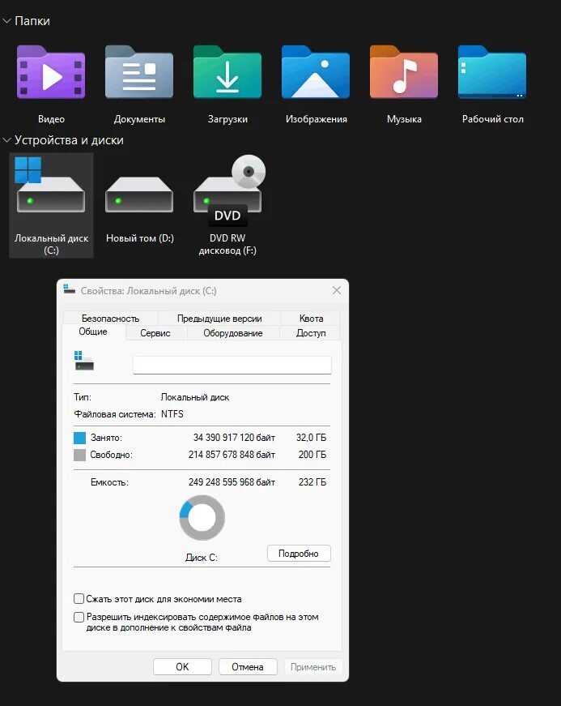This screenshot has width=561, height=706.
Task: Click the blue Занято color swatch
Action: [79, 438]
